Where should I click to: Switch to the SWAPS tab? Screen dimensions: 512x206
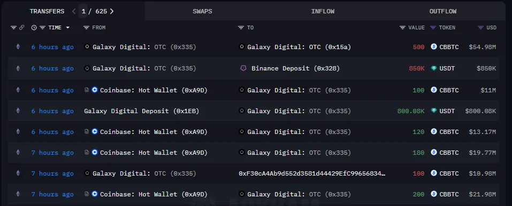click(x=202, y=11)
